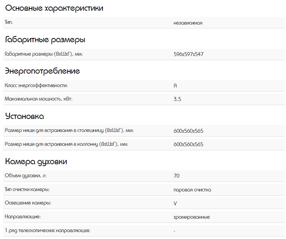Viewport: 286px width, 239px height.
Task: Click the "Освещение камеры:" label
Action: point(28,203)
